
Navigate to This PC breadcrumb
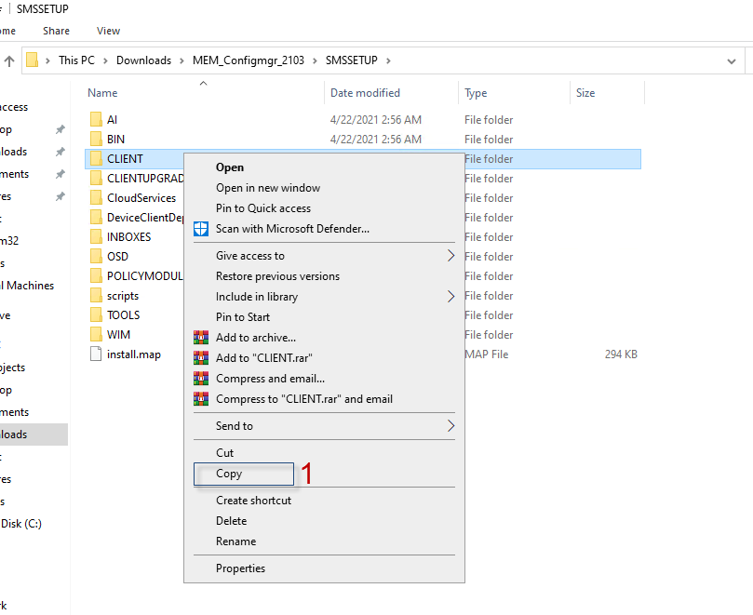point(76,60)
